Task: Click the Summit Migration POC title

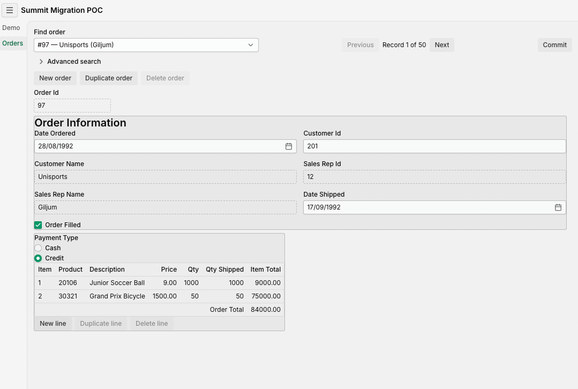Action: point(62,10)
